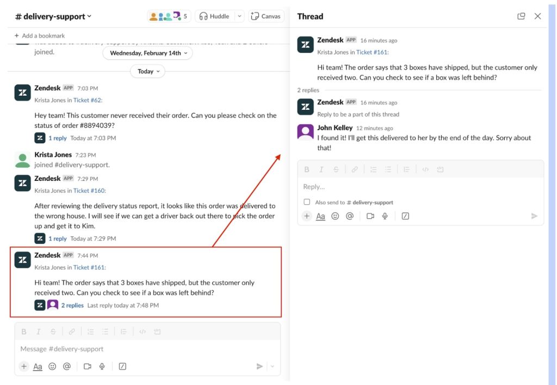Screen dimensions: 557x385
Task: Open 2 replies thread link
Action: pyautogui.click(x=72, y=305)
